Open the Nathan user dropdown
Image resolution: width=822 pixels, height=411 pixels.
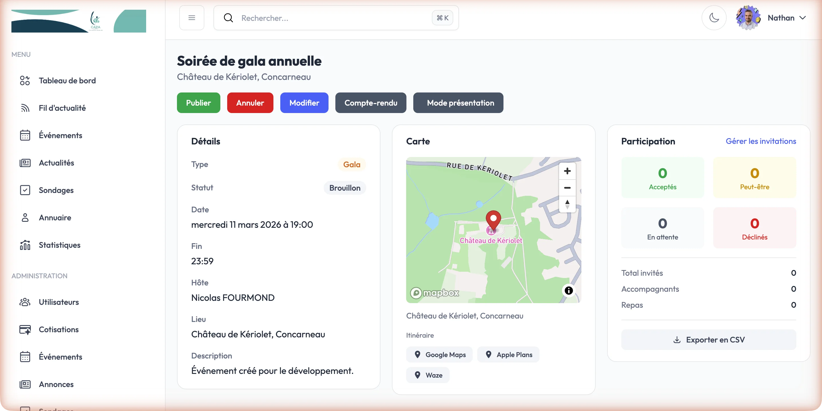click(787, 18)
